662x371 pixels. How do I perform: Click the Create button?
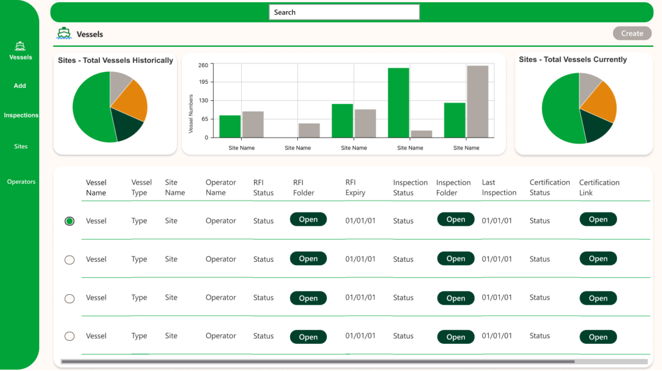(632, 33)
